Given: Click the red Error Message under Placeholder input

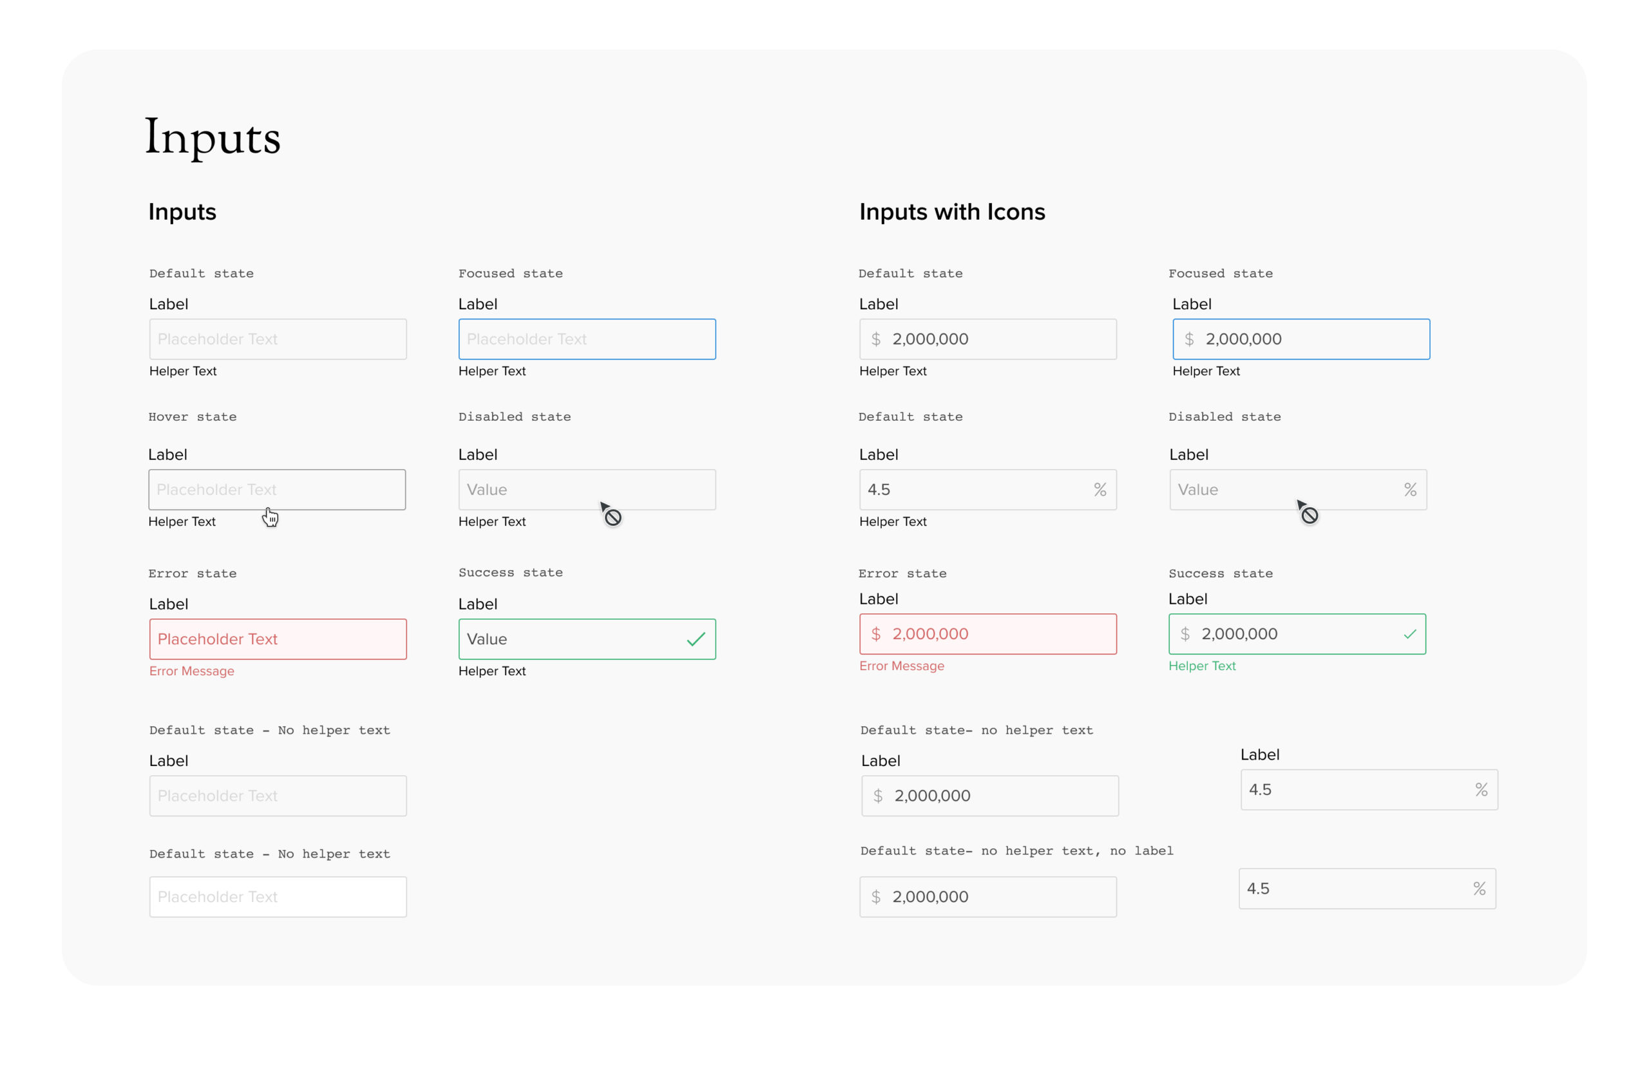Looking at the screenshot, I should pos(191,671).
